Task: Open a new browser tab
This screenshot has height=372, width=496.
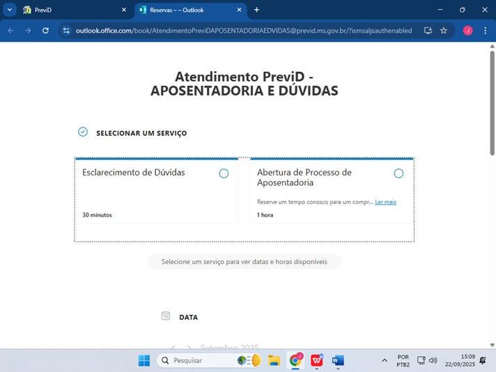Action: click(x=256, y=10)
